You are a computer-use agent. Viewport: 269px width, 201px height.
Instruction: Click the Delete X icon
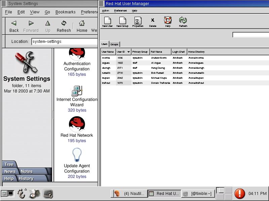153,21
